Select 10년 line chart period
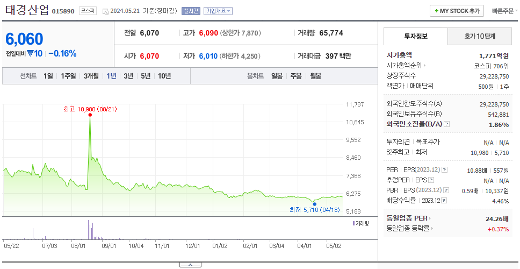The width and height of the screenshot is (520, 269). [164, 76]
